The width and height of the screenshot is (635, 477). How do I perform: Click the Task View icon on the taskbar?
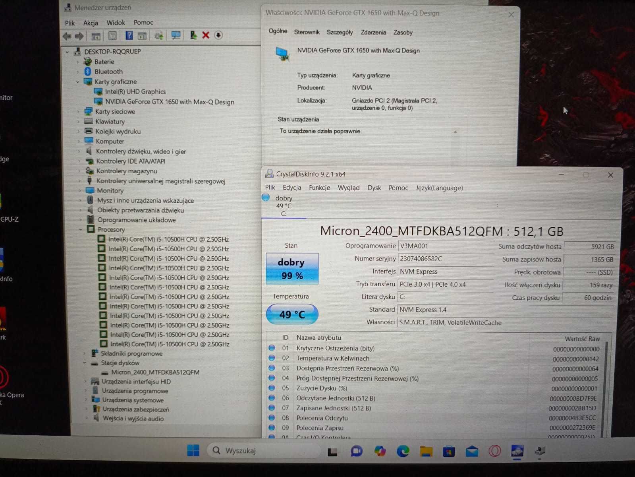[332, 452]
